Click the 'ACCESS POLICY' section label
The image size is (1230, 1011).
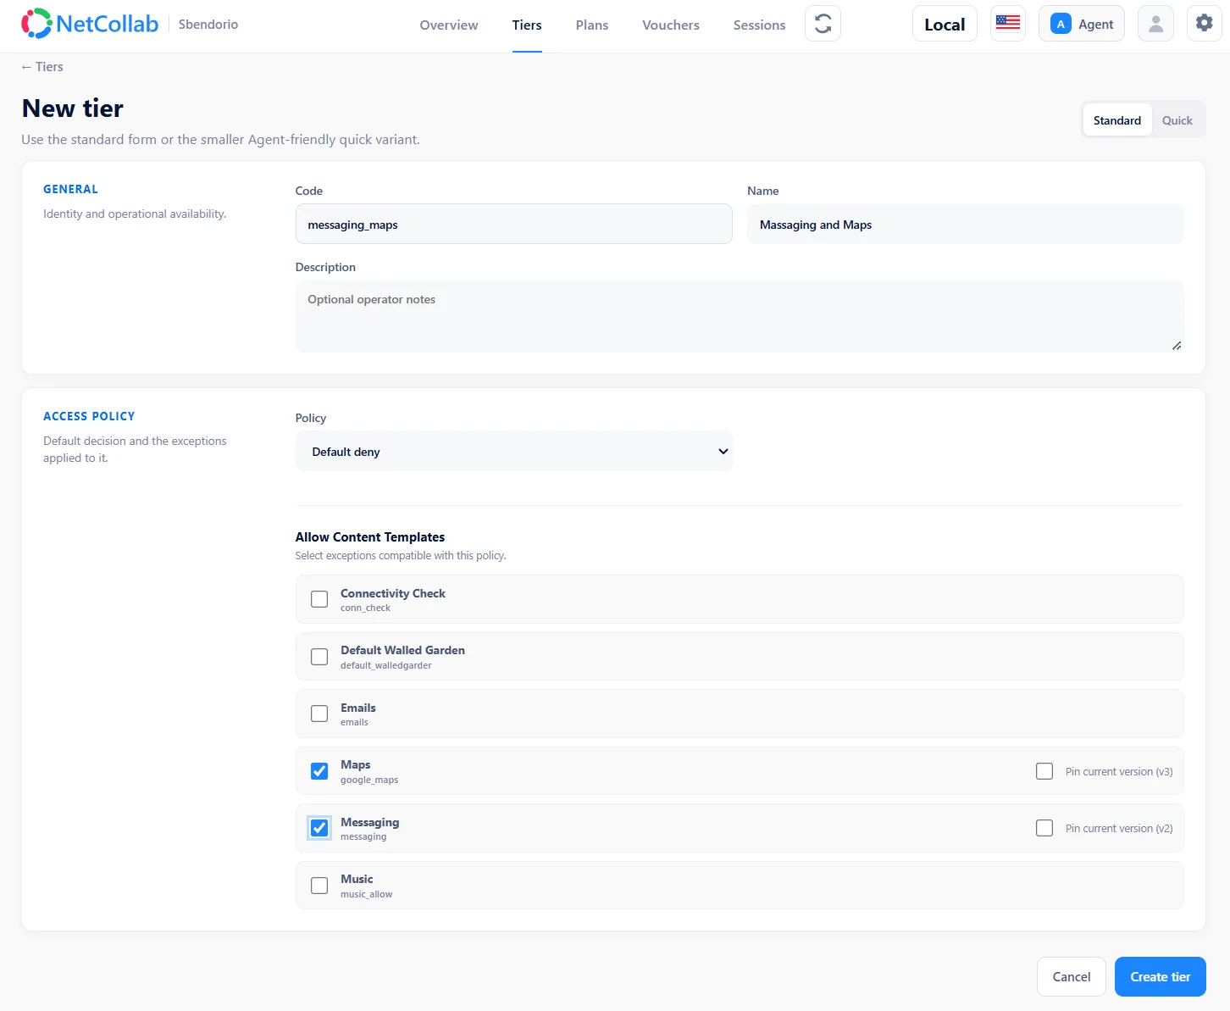point(89,416)
